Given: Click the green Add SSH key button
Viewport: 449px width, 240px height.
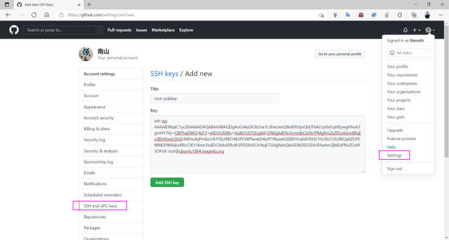Looking at the screenshot, I should coord(167,182).
